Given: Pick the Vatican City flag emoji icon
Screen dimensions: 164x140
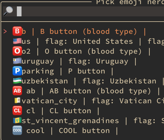Looking at the screenshot, I should (x=17, y=100).
